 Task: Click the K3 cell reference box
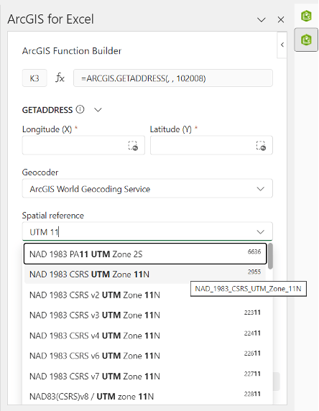34,78
